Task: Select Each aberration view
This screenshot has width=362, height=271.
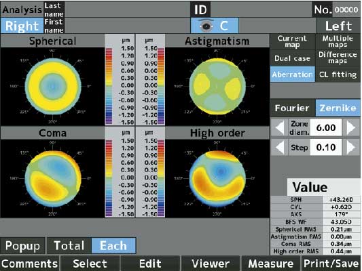Action: tap(113, 245)
